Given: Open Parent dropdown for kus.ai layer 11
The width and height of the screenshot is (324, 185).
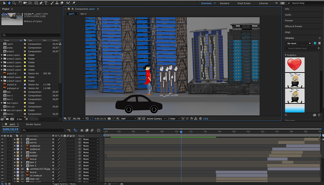Looking at the screenshot, I should click(x=91, y=172).
